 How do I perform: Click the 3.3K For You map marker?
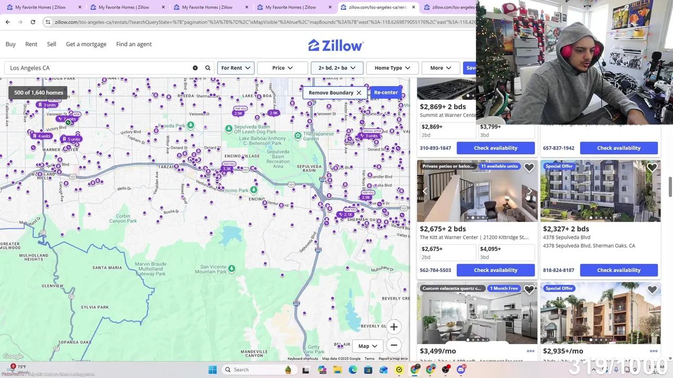[228, 169]
